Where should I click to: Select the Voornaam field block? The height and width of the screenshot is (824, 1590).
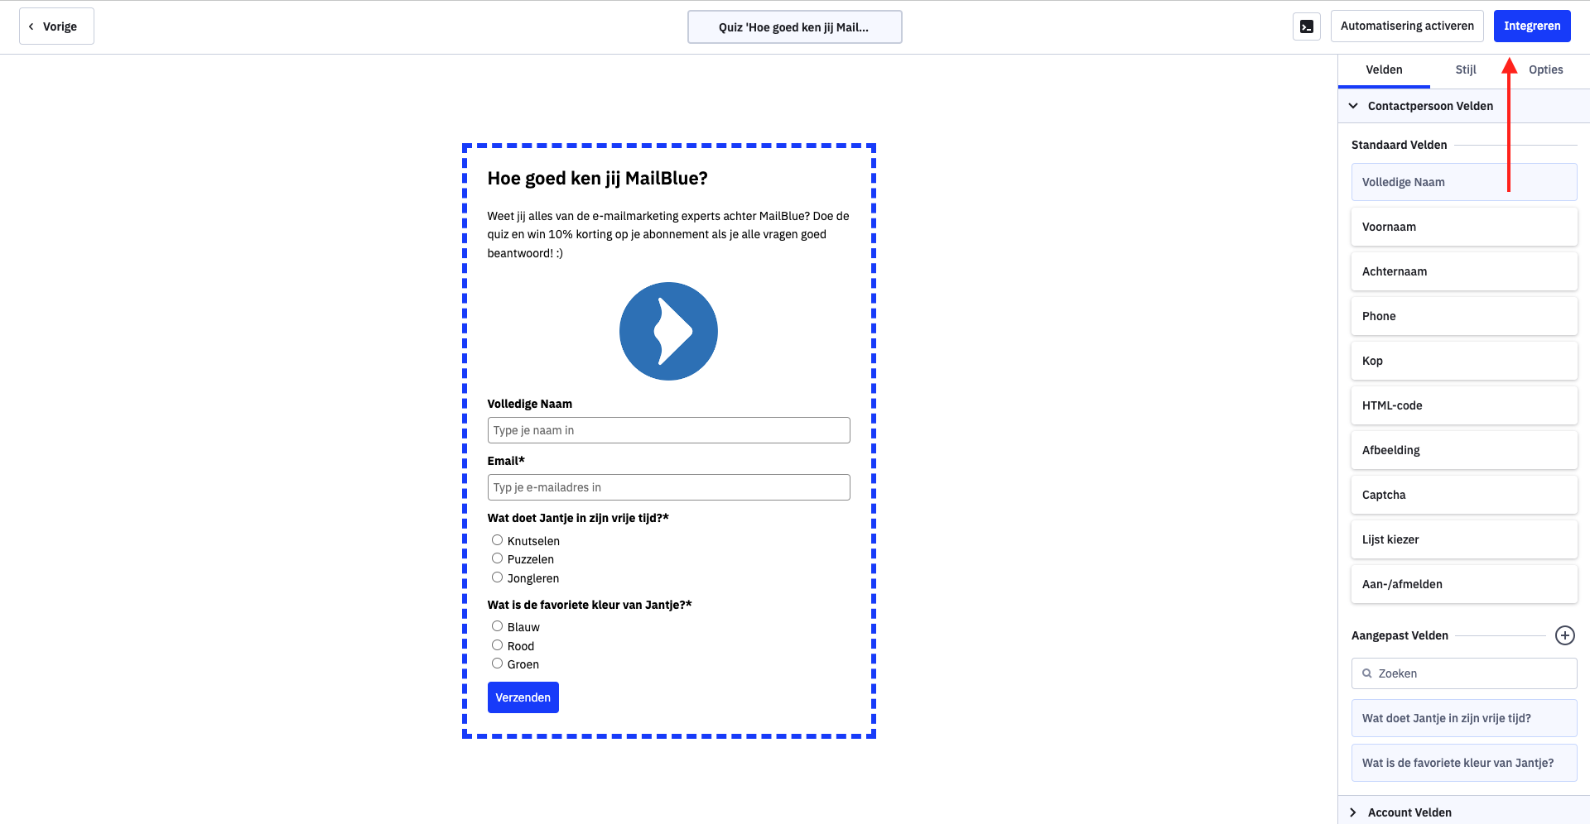(1464, 227)
